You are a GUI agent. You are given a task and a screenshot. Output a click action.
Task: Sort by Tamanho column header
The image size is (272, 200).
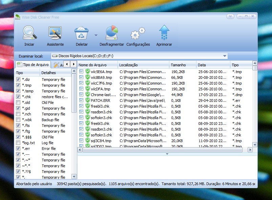point(183,65)
